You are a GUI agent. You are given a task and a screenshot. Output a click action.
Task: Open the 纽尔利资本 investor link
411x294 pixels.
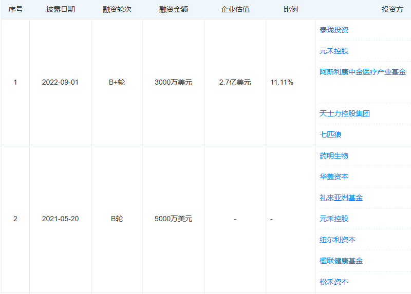pyautogui.click(x=338, y=240)
